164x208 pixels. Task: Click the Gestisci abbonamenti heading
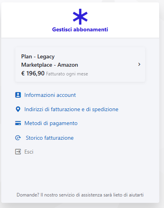tap(80, 29)
